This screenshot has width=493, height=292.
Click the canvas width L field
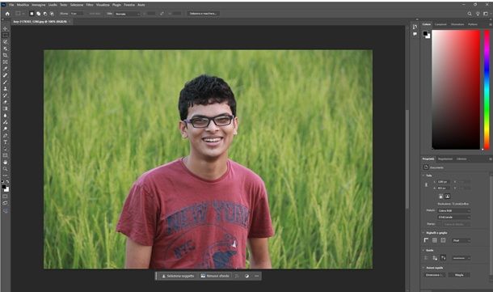click(444, 182)
